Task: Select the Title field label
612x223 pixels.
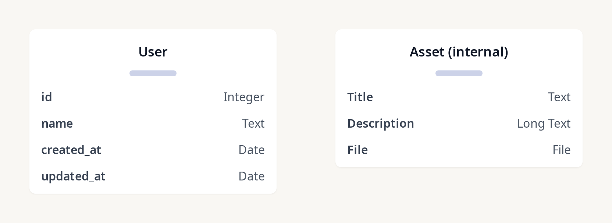Action: pyautogui.click(x=360, y=97)
